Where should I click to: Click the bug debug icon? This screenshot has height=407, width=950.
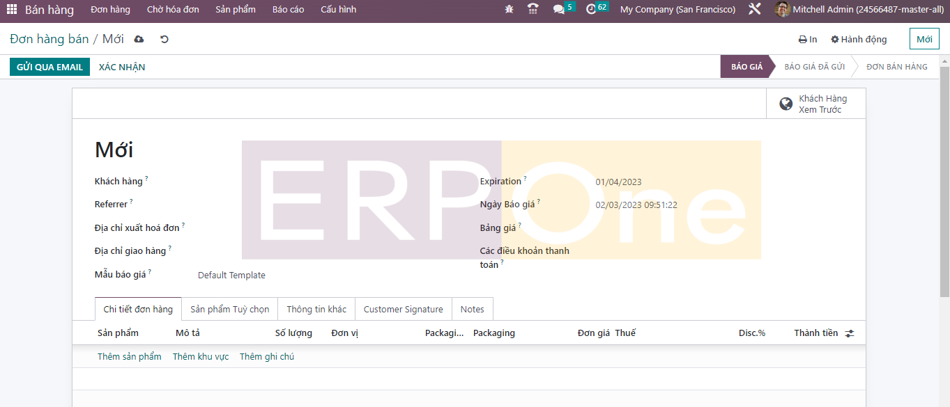[x=510, y=10]
